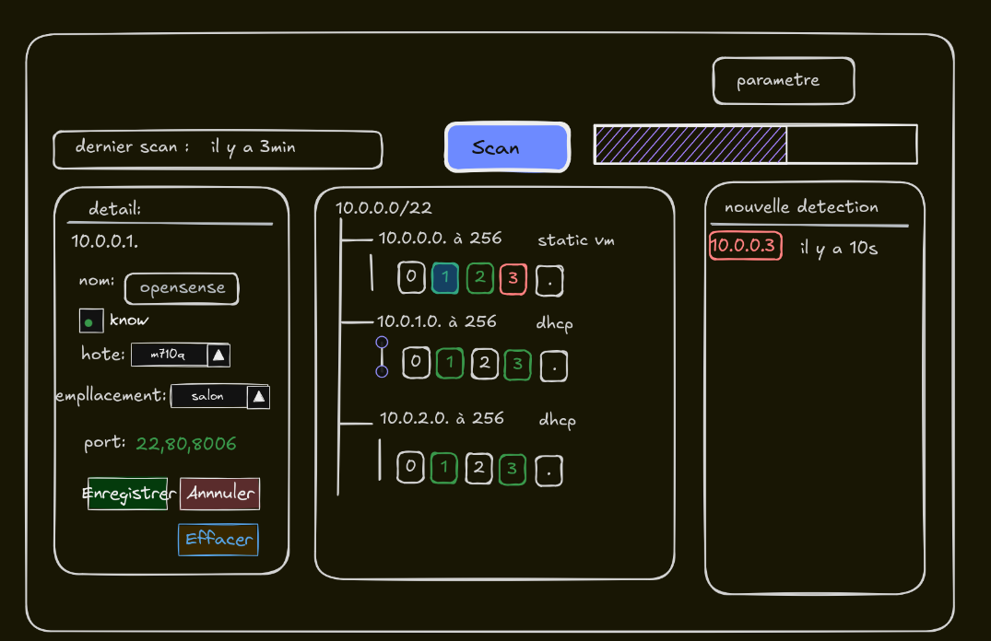The width and height of the screenshot is (991, 641).
Task: Select host box 0 in 10.0.0.0 subnet
Action: pos(411,278)
